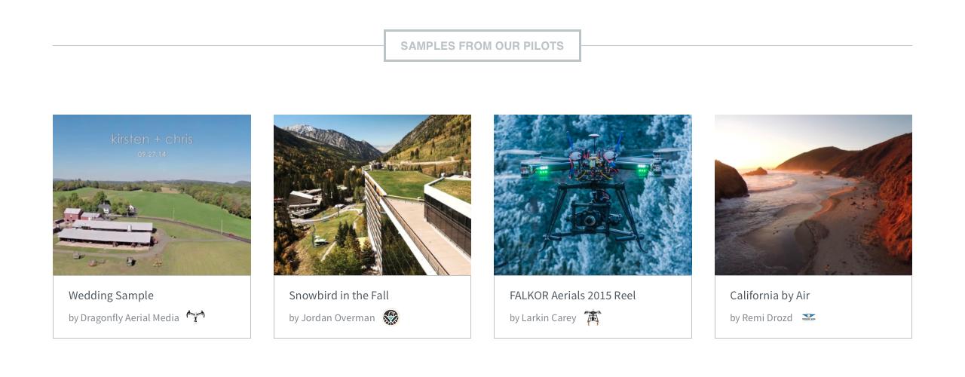Click the "Wedding Sample" title link
This screenshot has height=377, width=965.
coord(111,296)
